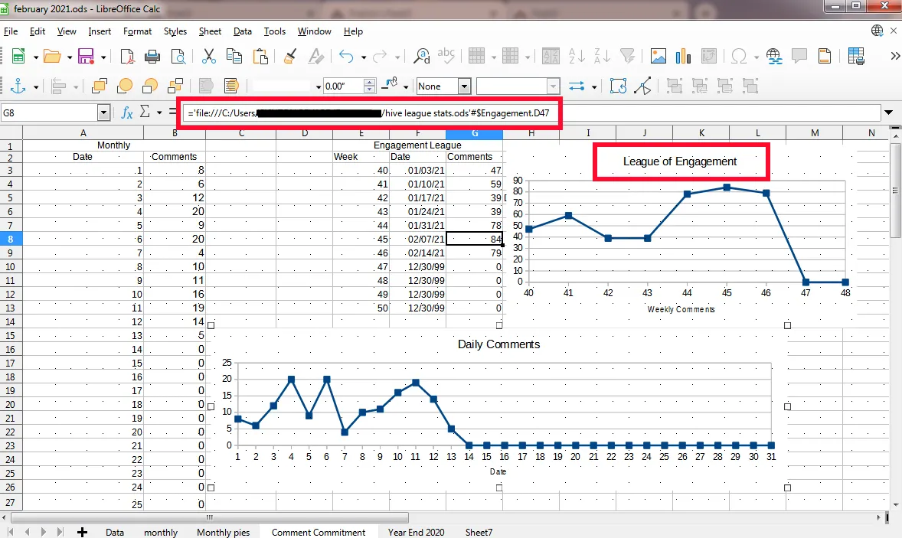902x538 pixels.
Task: Jump to the last sheet tab arrow
Action: (60, 532)
